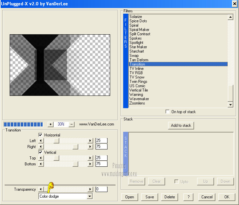The height and width of the screenshot is (205, 239).
Task: Close the UnPlugged-X window
Action: point(234,4)
